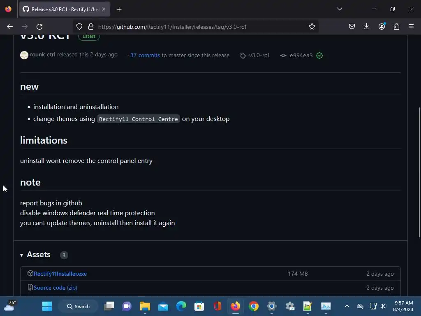Open the weather widget showing 75°
This screenshot has height=316, width=421.
point(10,306)
